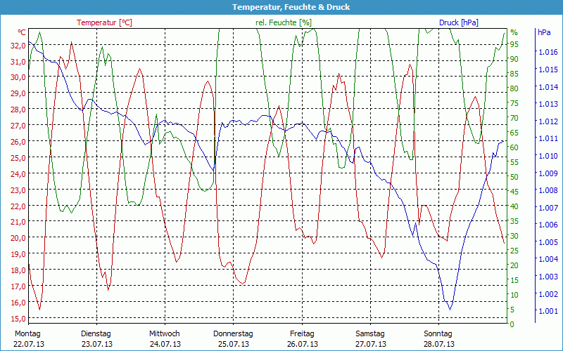Click the '95' humidity axis value

point(514,44)
